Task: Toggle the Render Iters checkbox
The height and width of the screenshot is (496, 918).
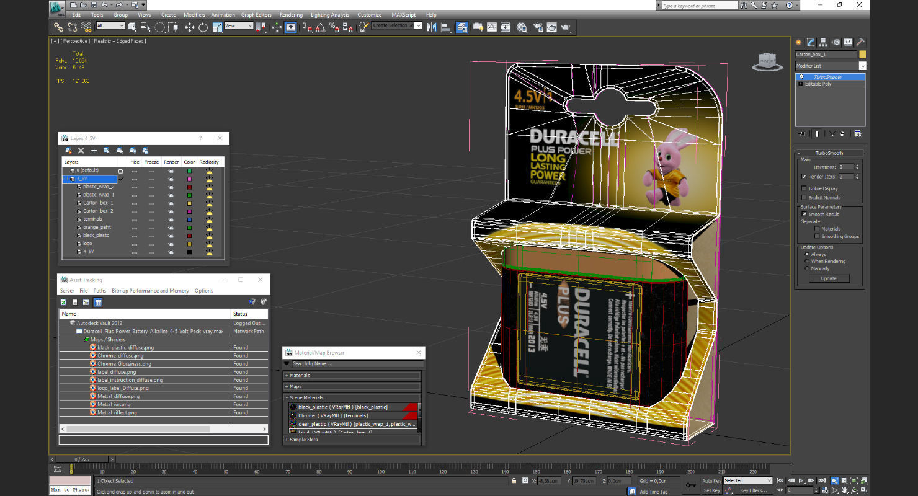Action: tap(804, 177)
